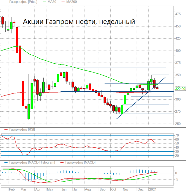Viewport: 186px width, 191px height.
Task: Click the 322,00 current price label
Action: click(180, 89)
